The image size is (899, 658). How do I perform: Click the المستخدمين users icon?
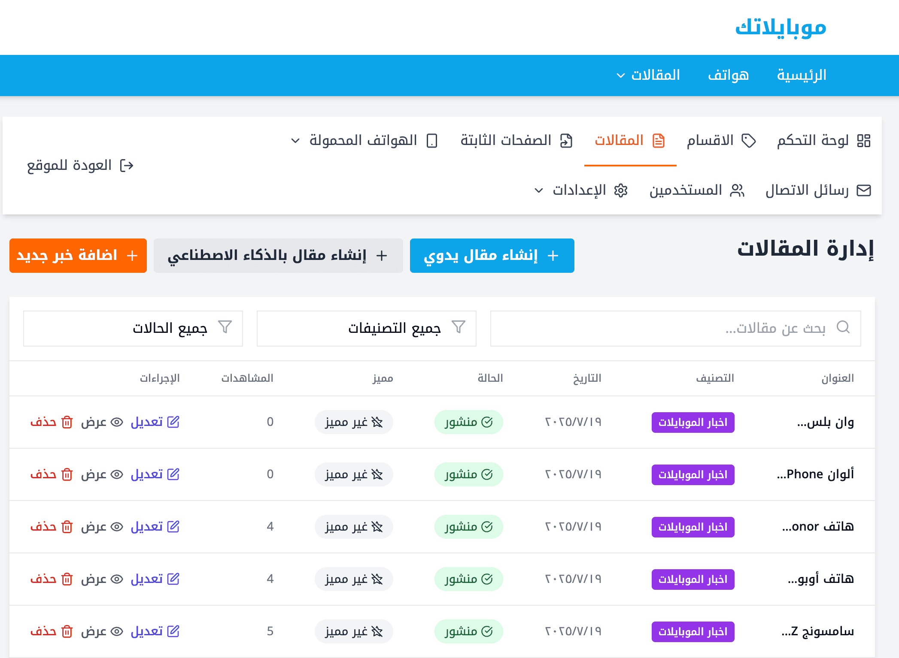tap(737, 190)
